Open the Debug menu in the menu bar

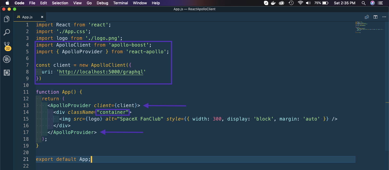(x=102, y=3)
